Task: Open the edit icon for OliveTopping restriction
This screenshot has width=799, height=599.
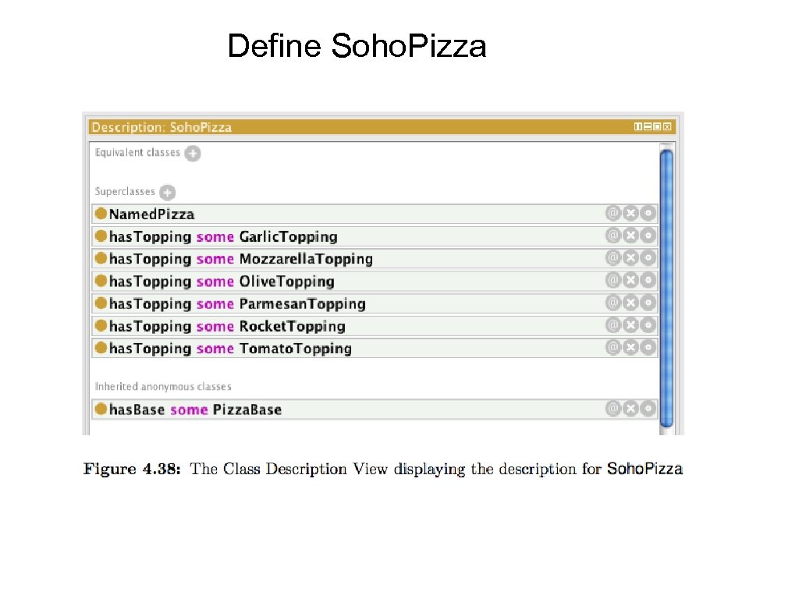Action: coord(648,280)
